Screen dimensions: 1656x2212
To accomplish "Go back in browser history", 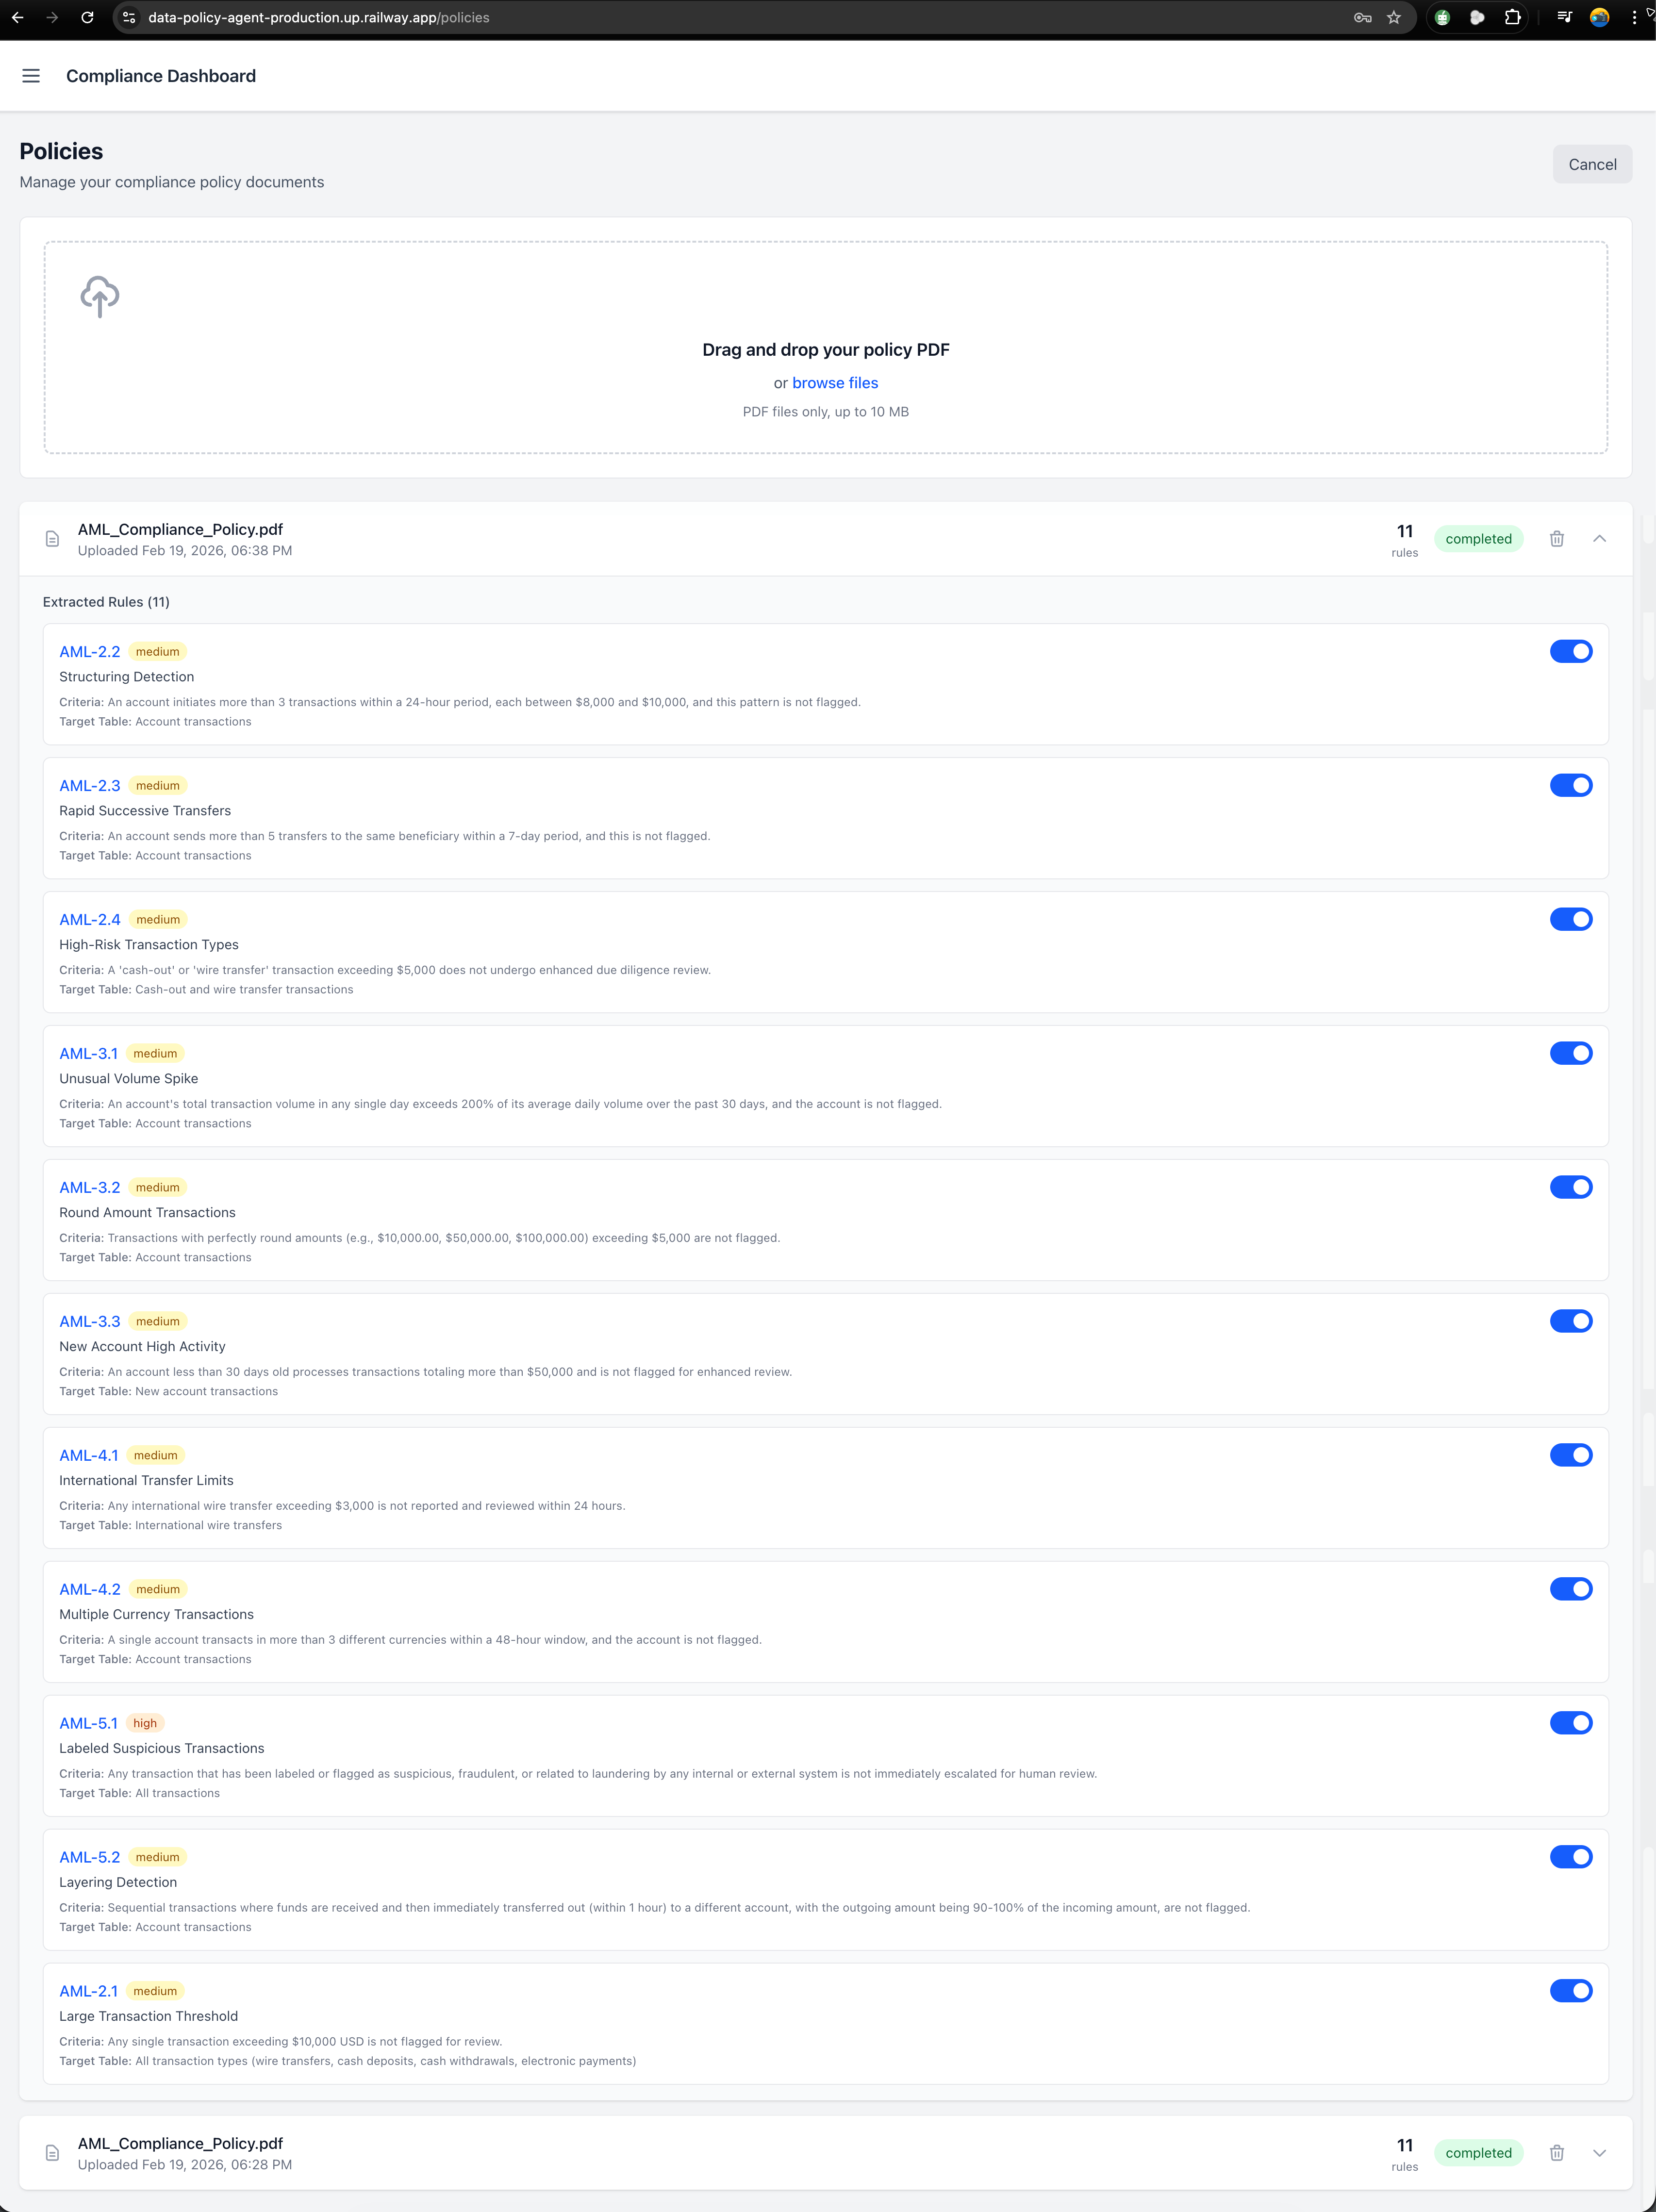I will 18,17.
